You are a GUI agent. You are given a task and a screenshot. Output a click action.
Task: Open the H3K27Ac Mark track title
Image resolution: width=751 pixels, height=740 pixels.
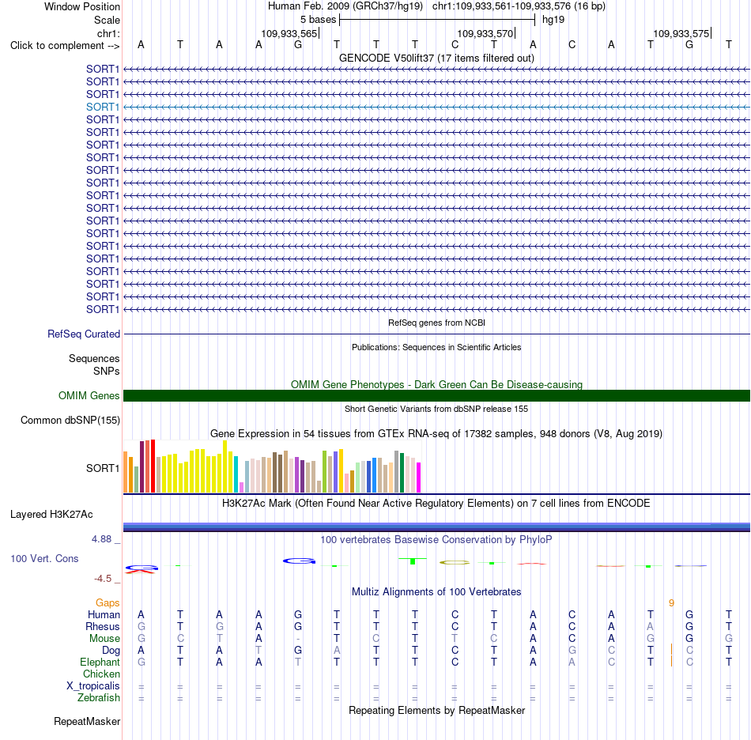point(436,504)
